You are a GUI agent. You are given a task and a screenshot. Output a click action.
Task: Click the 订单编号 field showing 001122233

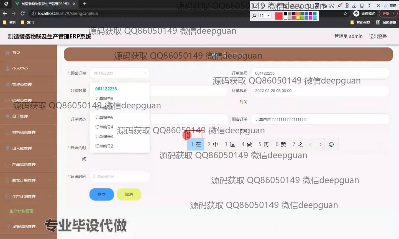click(x=320, y=73)
